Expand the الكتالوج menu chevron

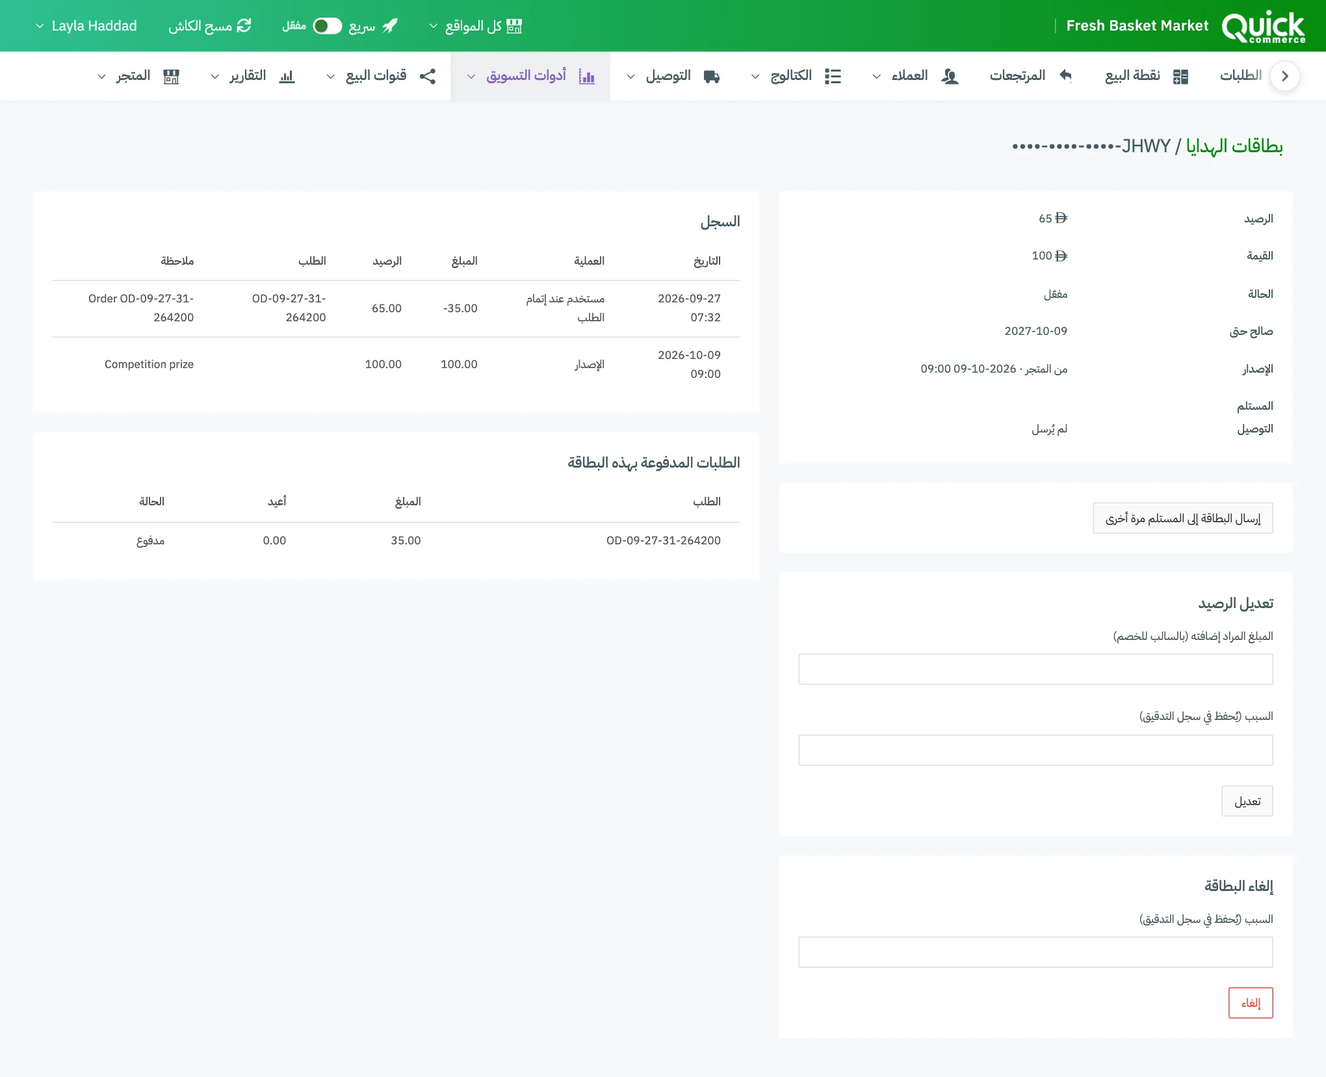point(755,77)
